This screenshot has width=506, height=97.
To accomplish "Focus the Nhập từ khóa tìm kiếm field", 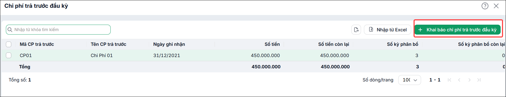I will click(58, 30).
